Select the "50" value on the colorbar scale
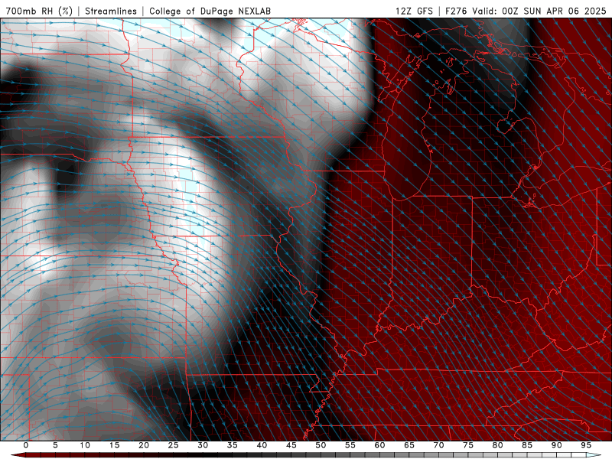 pyautogui.click(x=321, y=445)
